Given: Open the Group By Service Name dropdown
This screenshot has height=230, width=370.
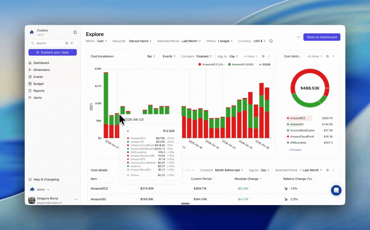Looking at the screenshot, I should click(x=140, y=41).
